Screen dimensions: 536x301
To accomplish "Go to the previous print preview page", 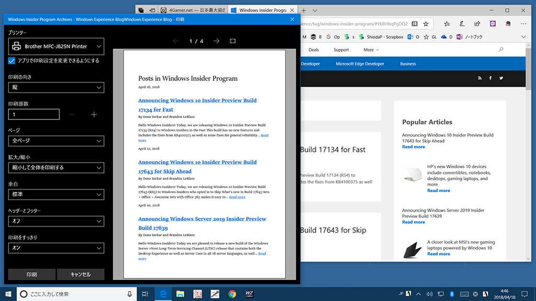I will click(x=176, y=41).
